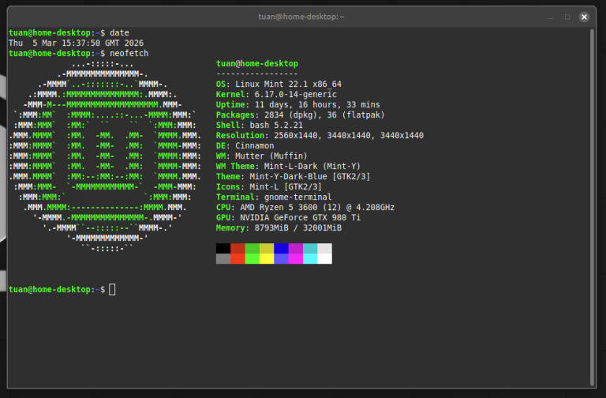Close the terminal window

click(x=584, y=17)
